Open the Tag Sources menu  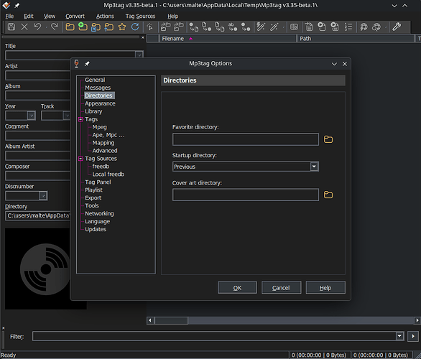coord(140,17)
